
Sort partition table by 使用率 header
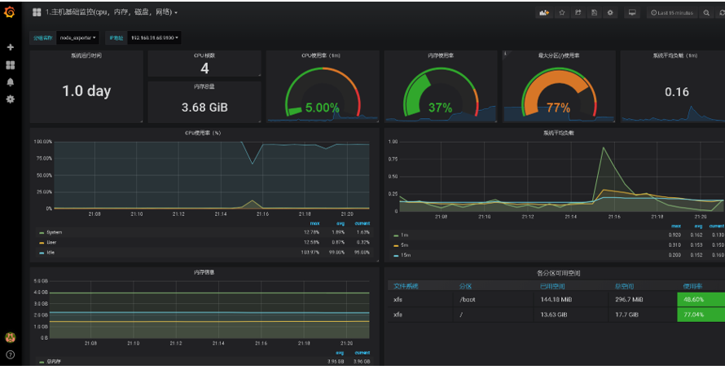692,286
